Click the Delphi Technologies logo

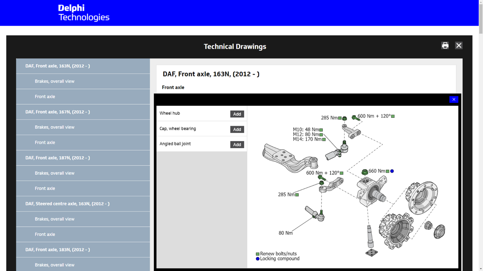(84, 13)
